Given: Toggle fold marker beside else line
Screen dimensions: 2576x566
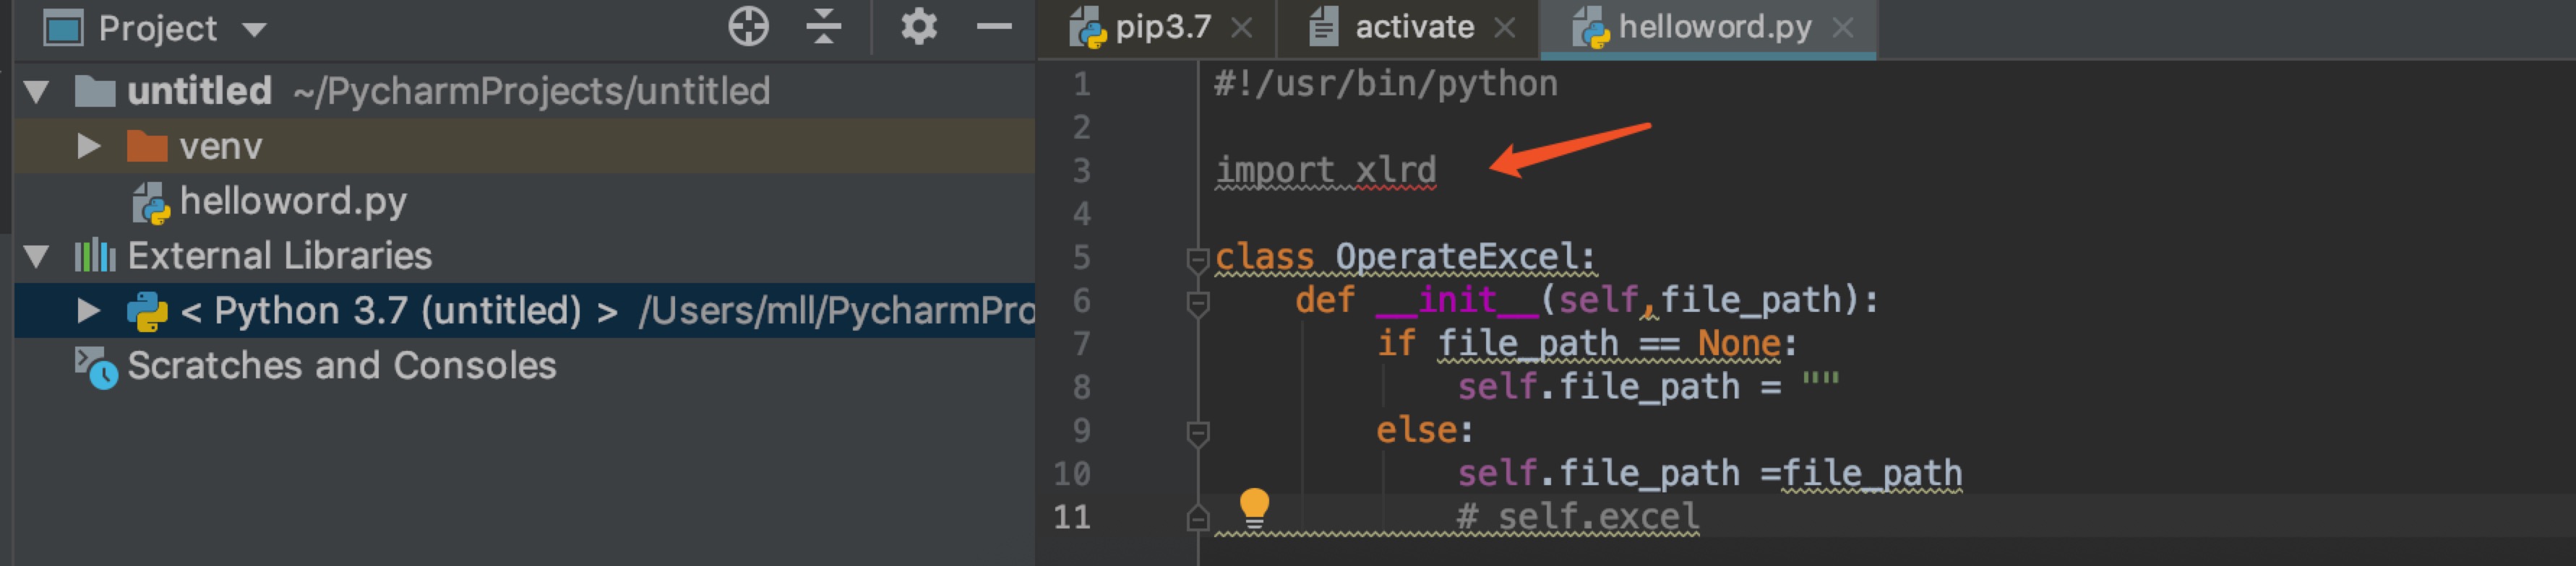Looking at the screenshot, I should (x=1197, y=432).
